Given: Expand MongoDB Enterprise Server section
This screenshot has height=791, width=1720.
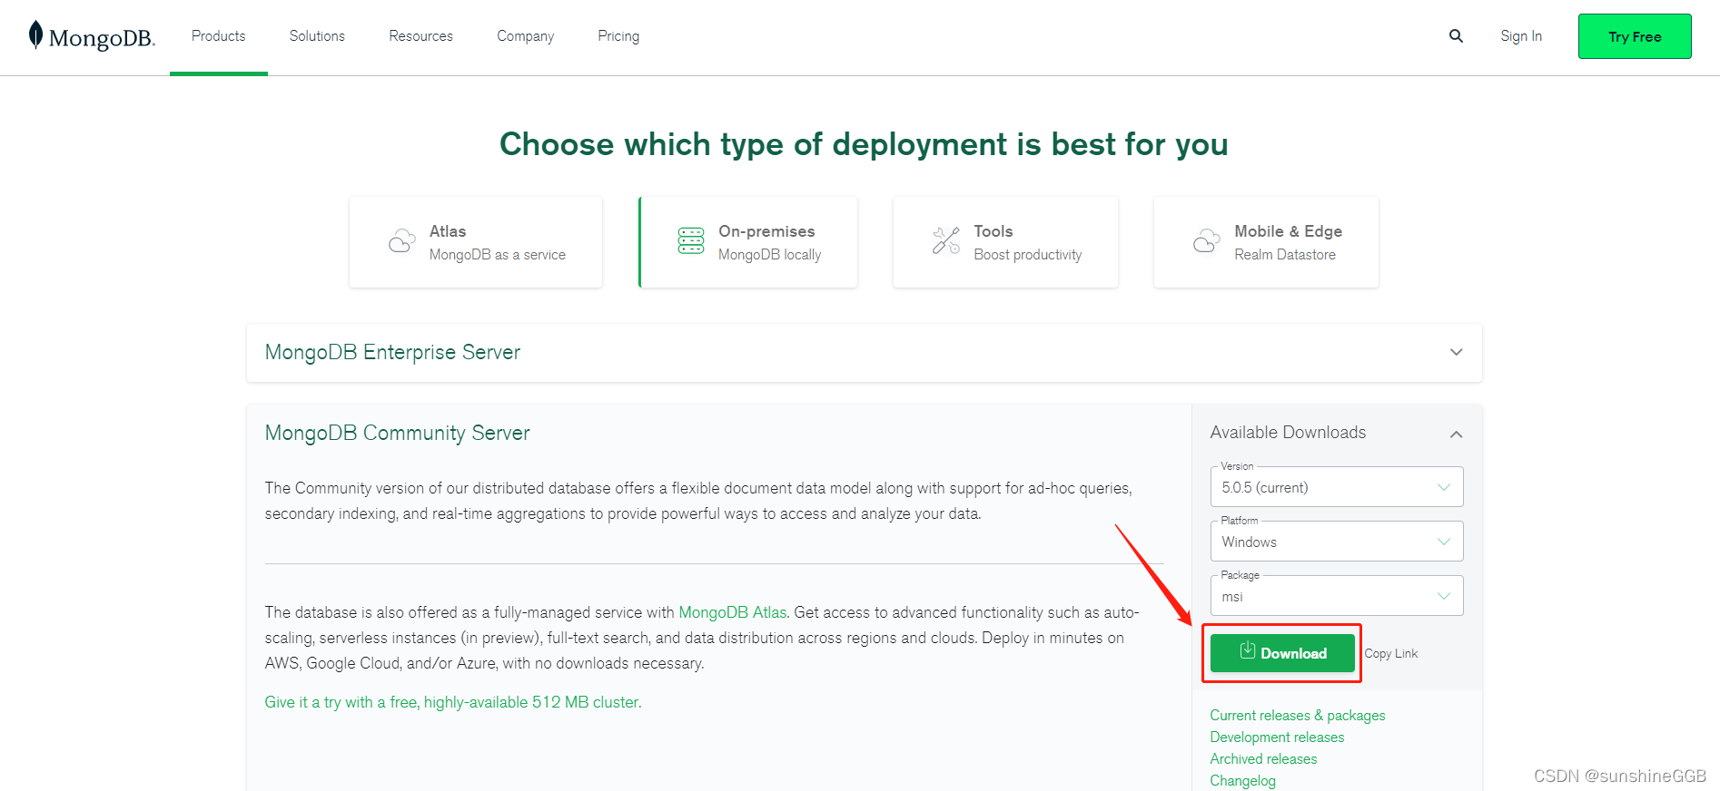Looking at the screenshot, I should coord(1456,352).
